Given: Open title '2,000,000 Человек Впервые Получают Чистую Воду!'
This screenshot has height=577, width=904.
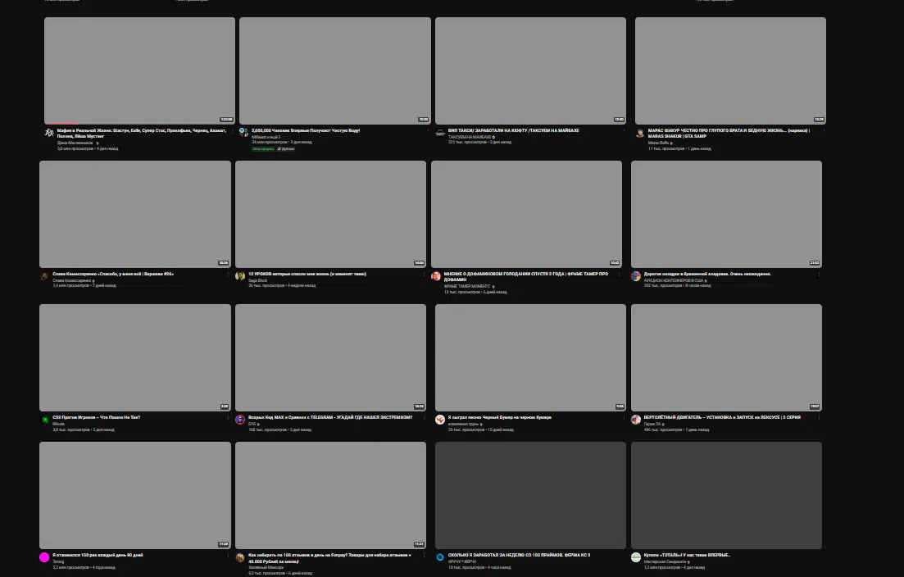Looking at the screenshot, I should [306, 131].
